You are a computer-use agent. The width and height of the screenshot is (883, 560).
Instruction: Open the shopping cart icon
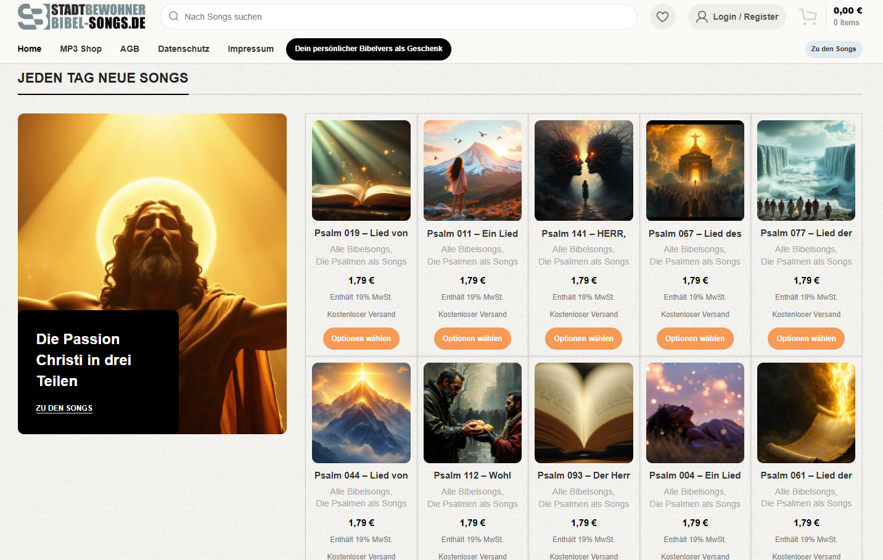808,17
